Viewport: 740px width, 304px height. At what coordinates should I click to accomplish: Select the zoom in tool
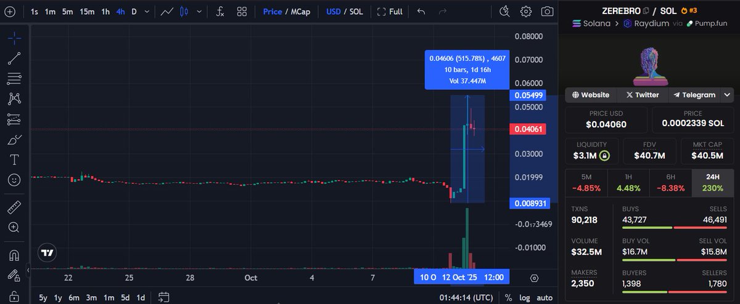14,227
